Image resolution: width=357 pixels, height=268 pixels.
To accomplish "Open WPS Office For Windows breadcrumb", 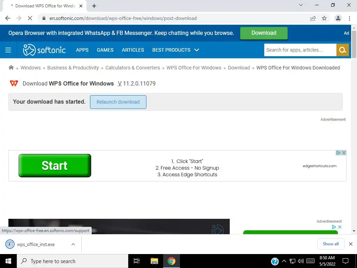I will point(194,68).
